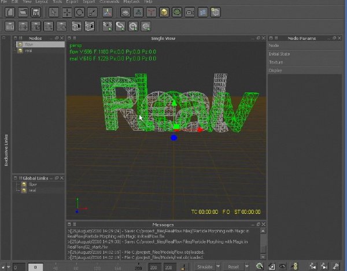Click the Messages panel scroll down arrow
The image size is (347, 271).
[263, 257]
